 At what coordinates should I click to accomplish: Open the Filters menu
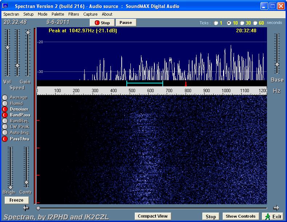(74, 14)
